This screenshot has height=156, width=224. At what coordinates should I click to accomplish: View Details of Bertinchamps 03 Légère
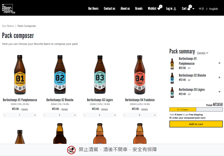[x=105, y=109]
